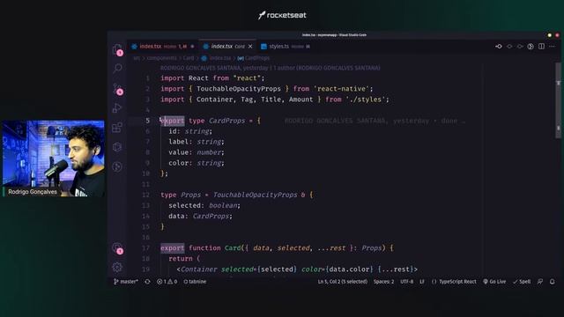This screenshot has width=564, height=317.
Task: Open the editor More Actions menu
Action: (x=553, y=47)
